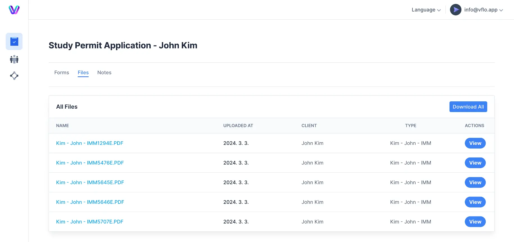View the IMM5707E.PDF file
This screenshot has height=242, width=514.
(x=475, y=222)
